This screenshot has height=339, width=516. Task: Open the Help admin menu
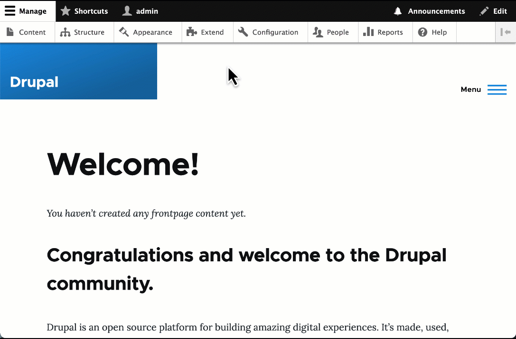click(434, 32)
